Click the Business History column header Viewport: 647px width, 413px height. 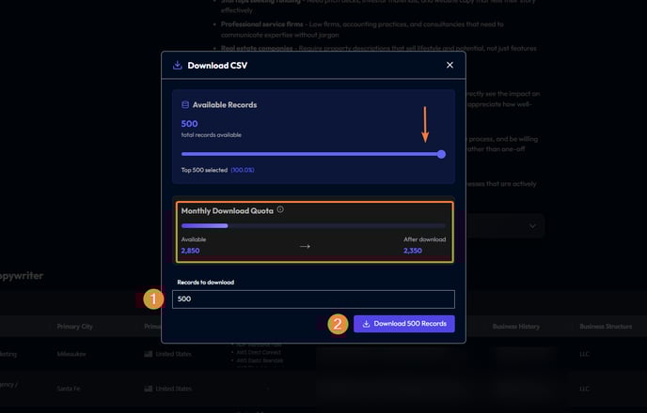tap(515, 327)
